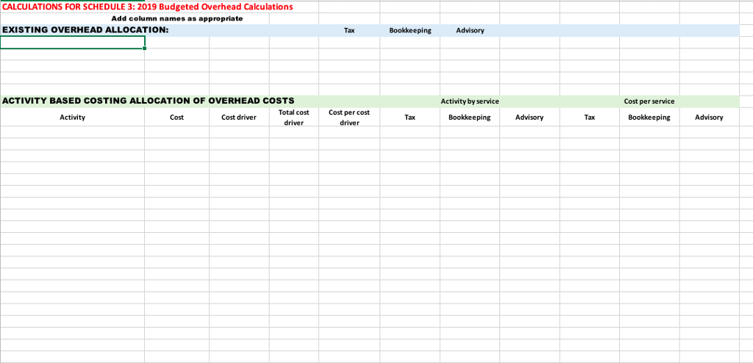Click Tax header under Activity by service
This screenshot has width=753, height=363.
410,117
